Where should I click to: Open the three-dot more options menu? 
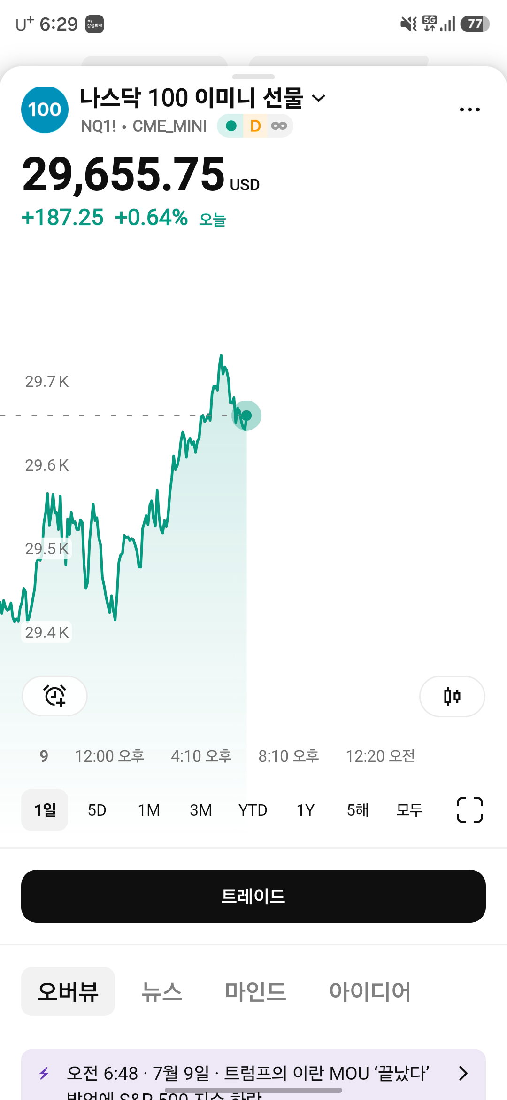[469, 110]
